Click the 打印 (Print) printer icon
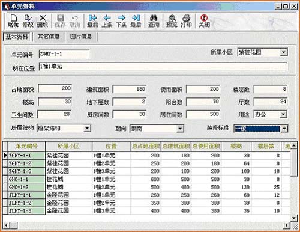 (186, 21)
